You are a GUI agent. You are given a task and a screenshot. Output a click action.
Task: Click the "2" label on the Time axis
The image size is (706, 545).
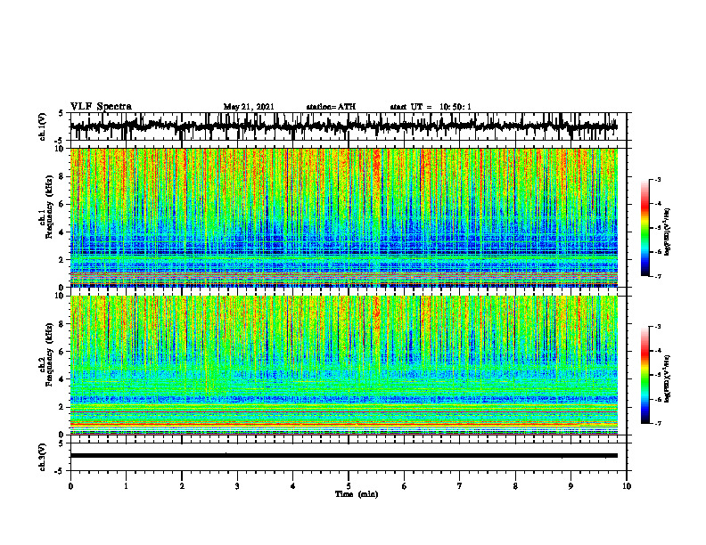tap(182, 486)
